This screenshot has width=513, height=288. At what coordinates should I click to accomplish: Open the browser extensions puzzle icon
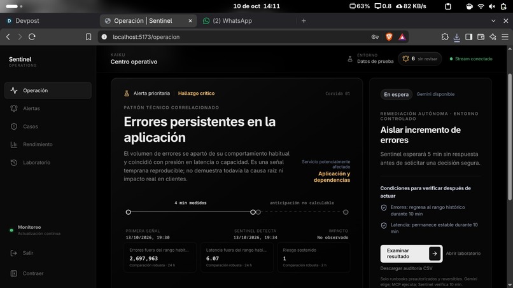[x=445, y=37]
